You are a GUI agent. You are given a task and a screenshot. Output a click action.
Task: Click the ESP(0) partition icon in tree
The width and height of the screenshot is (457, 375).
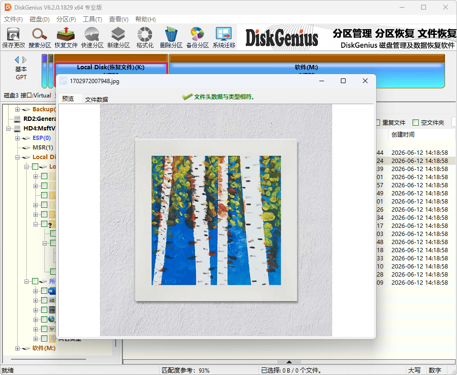(x=26, y=138)
